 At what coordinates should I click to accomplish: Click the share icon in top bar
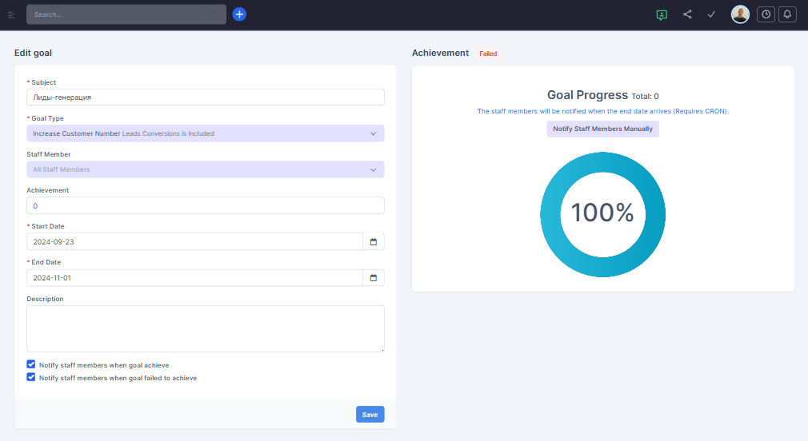pos(687,14)
